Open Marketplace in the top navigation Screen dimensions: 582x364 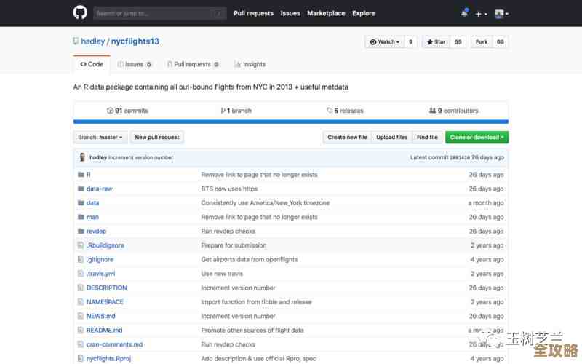[326, 13]
